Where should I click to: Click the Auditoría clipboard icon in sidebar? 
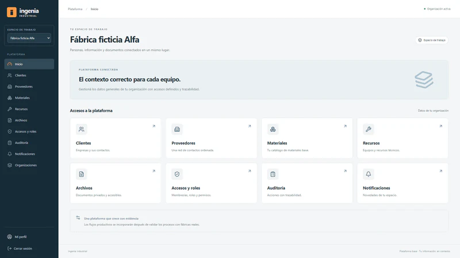[10, 143]
